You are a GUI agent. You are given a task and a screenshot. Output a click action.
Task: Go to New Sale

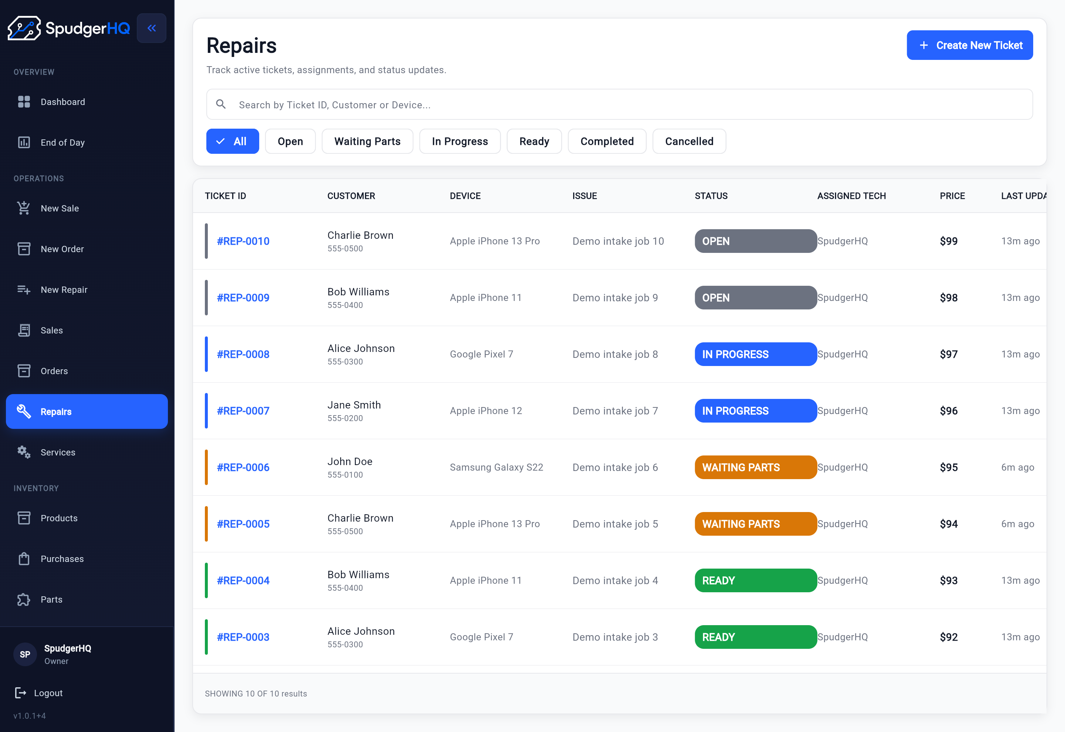coord(87,208)
